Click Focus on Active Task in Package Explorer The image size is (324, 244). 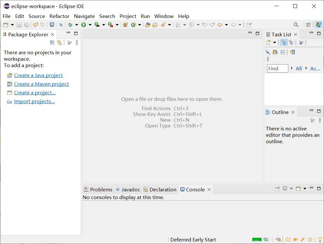coord(69,42)
